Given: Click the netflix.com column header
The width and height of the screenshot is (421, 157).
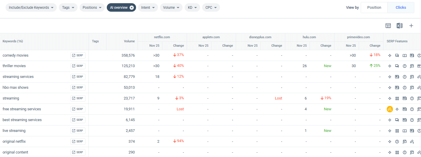Looking at the screenshot, I should point(162,37).
